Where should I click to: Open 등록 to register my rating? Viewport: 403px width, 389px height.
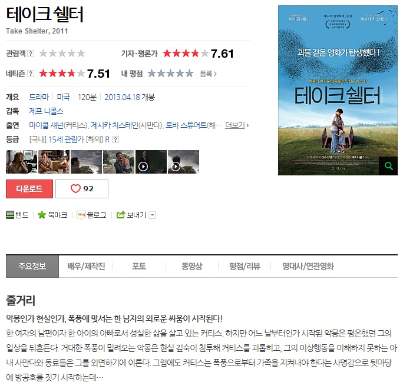(208, 74)
